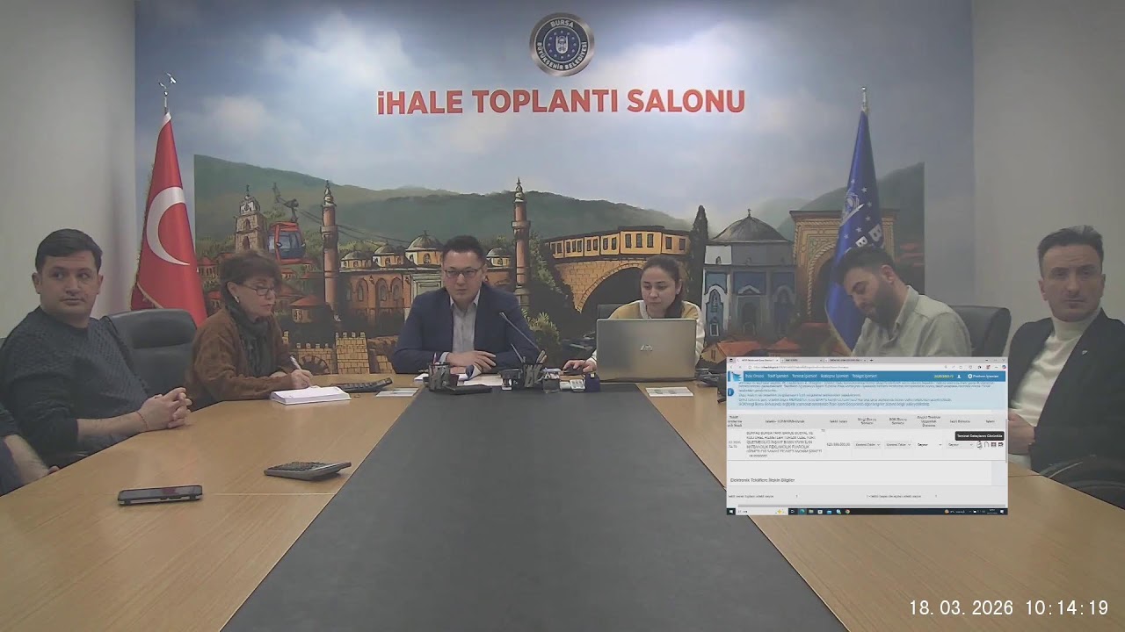
Task: Open a new browser tab with plus button
Action: coord(871,360)
